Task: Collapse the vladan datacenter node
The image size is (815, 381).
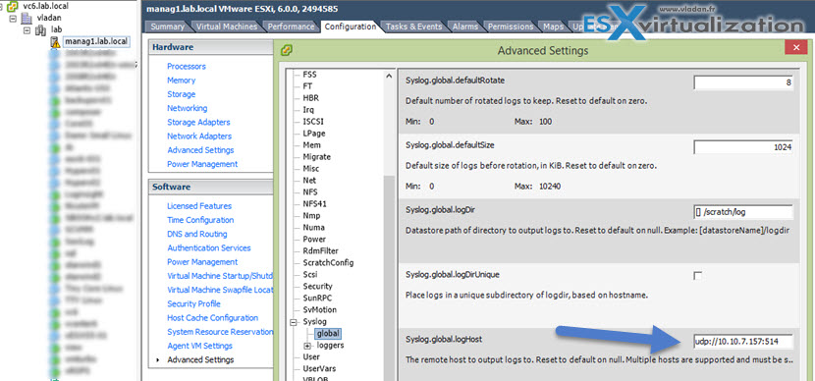Action: (13, 19)
